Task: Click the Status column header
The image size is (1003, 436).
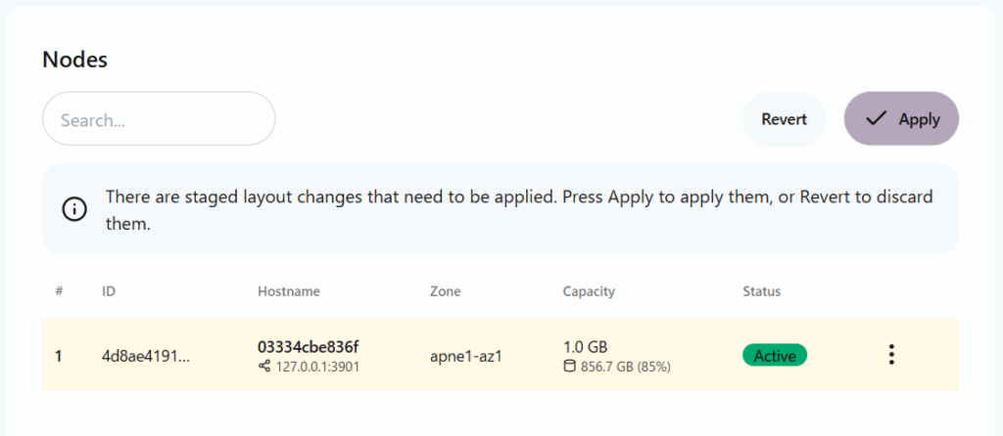Action: [761, 291]
